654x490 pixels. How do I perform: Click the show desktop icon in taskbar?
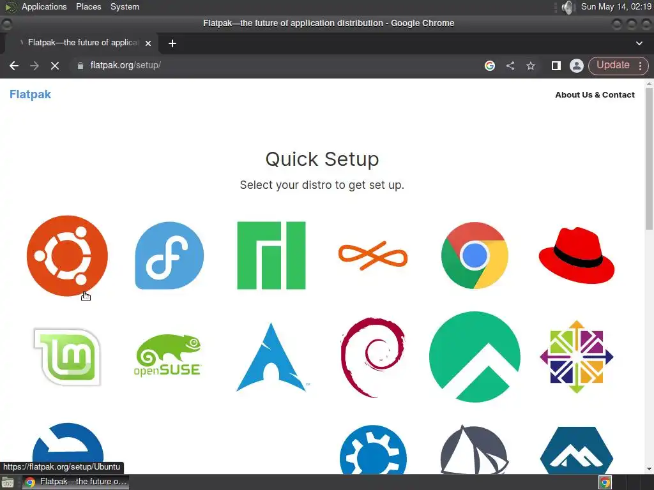(8, 482)
